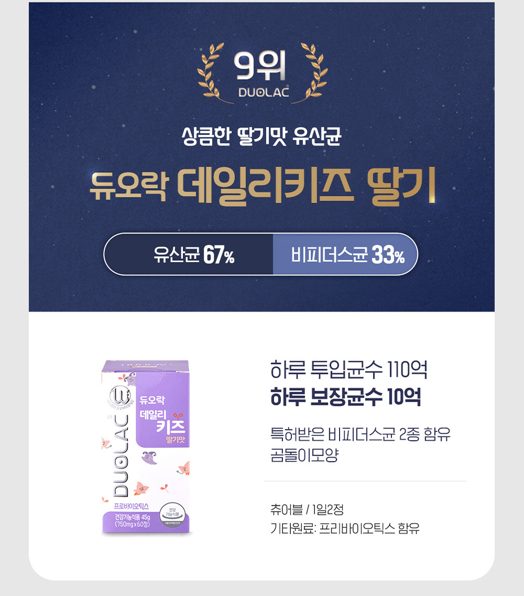Click the 비피더스균 33% bar segment
Screen dimensions: 524x596
(x=345, y=255)
